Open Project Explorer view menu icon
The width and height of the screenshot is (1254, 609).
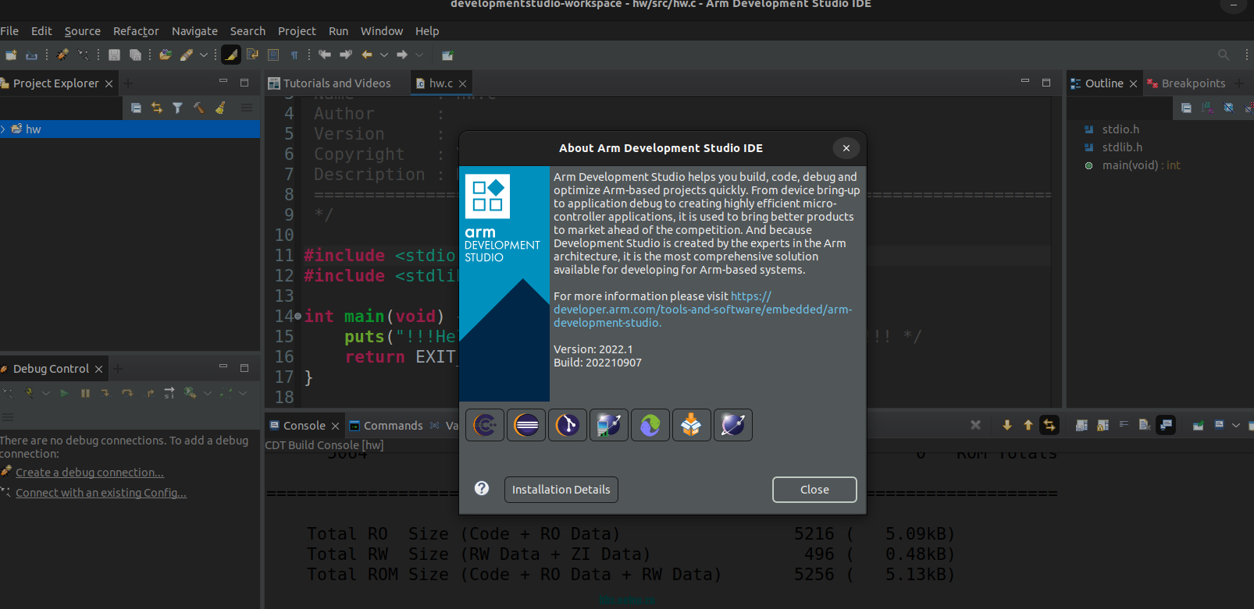coord(247,108)
